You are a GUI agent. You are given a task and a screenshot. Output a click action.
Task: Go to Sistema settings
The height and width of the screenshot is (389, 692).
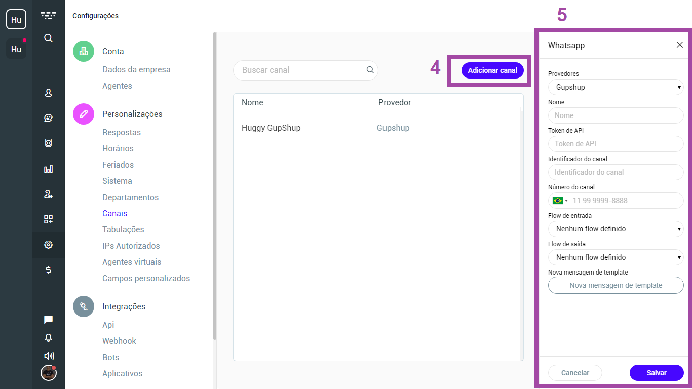[x=117, y=181]
